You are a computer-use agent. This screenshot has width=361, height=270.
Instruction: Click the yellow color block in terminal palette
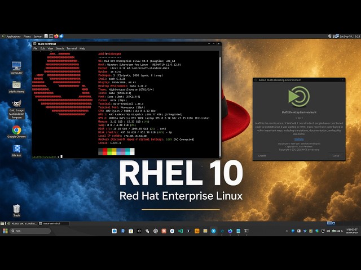pos(114,151)
